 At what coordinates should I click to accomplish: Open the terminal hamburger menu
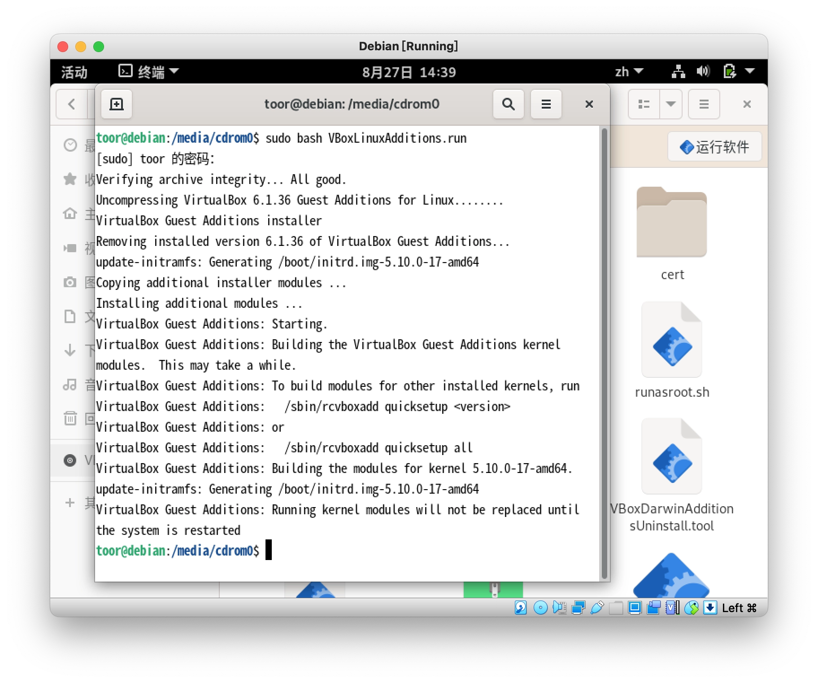coord(546,104)
